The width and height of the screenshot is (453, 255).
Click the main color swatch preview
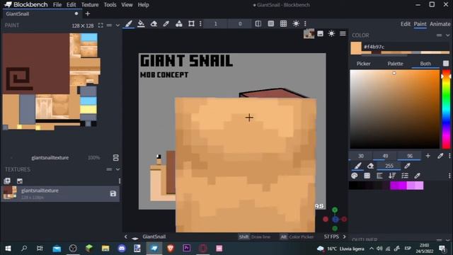(356, 48)
